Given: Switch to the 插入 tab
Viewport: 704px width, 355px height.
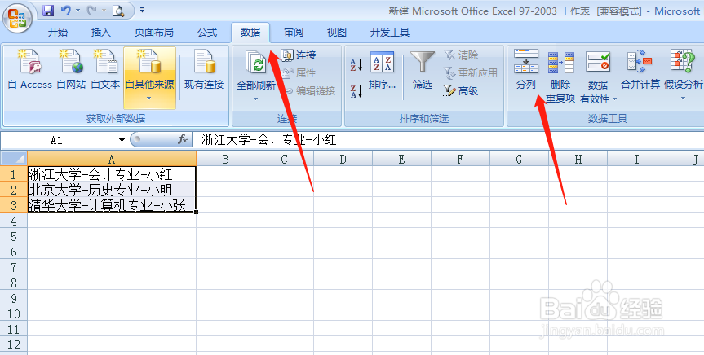Looking at the screenshot, I should pos(100,33).
